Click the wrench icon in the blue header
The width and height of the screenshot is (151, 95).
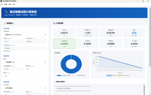tap(6, 12)
